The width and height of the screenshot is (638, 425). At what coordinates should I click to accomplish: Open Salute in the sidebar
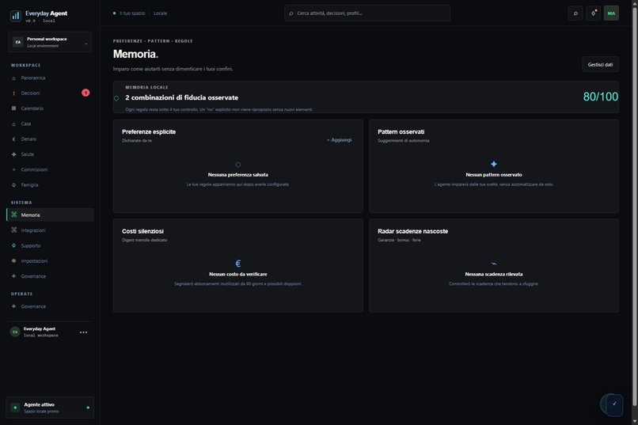point(50,154)
